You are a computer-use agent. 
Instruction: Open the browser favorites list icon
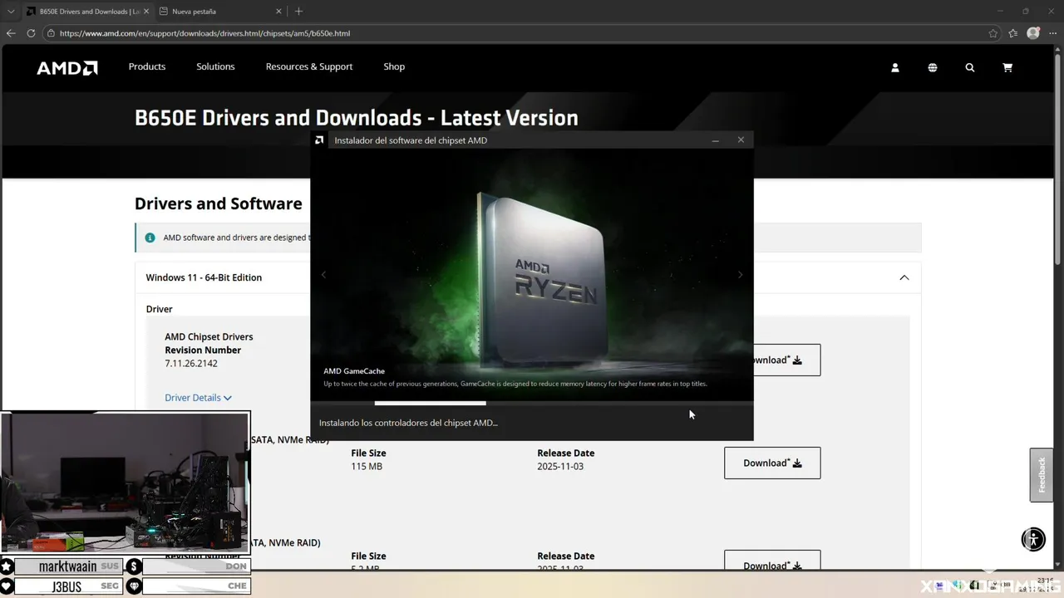pyautogui.click(x=1012, y=33)
